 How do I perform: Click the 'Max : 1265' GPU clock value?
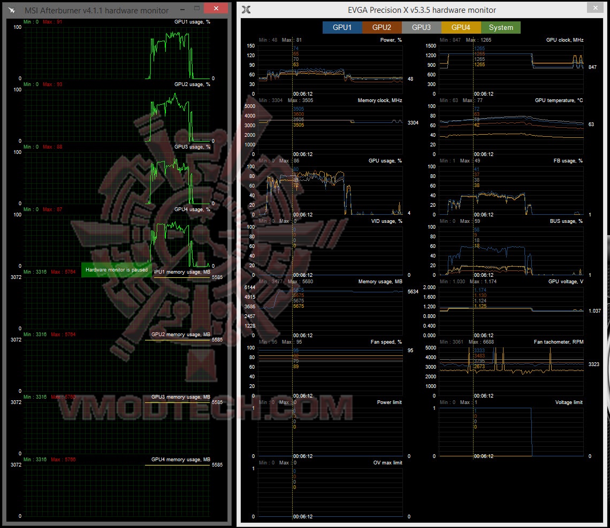click(478, 40)
